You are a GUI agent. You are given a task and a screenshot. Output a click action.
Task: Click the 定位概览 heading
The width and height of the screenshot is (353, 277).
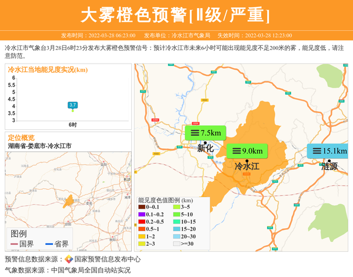pos(21,138)
